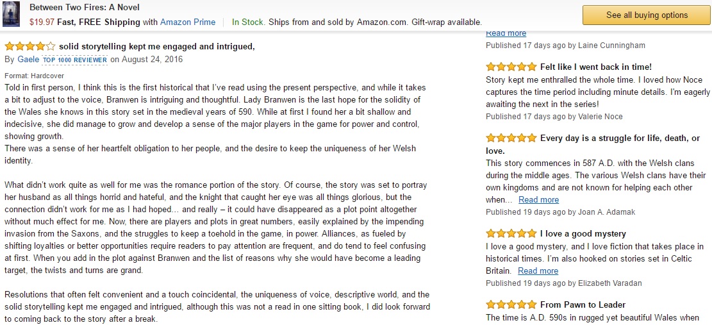Open Felt like I went back in time review
This screenshot has width=712, height=325.
595,67
